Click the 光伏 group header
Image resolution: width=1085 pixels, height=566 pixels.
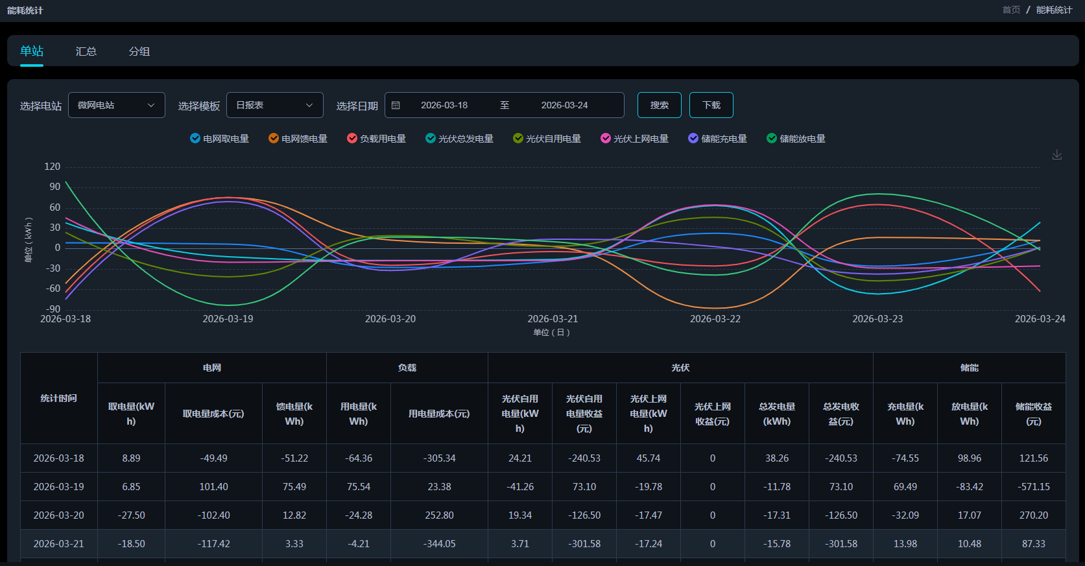(680, 368)
